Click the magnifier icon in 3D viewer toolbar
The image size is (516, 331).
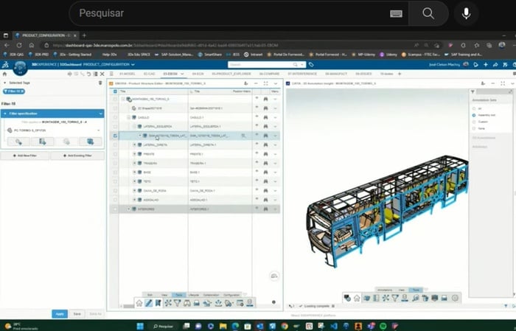pyautogui.click(x=415, y=298)
